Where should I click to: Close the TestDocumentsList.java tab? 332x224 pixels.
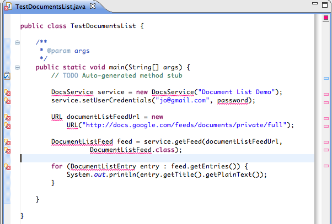[x=92, y=6]
